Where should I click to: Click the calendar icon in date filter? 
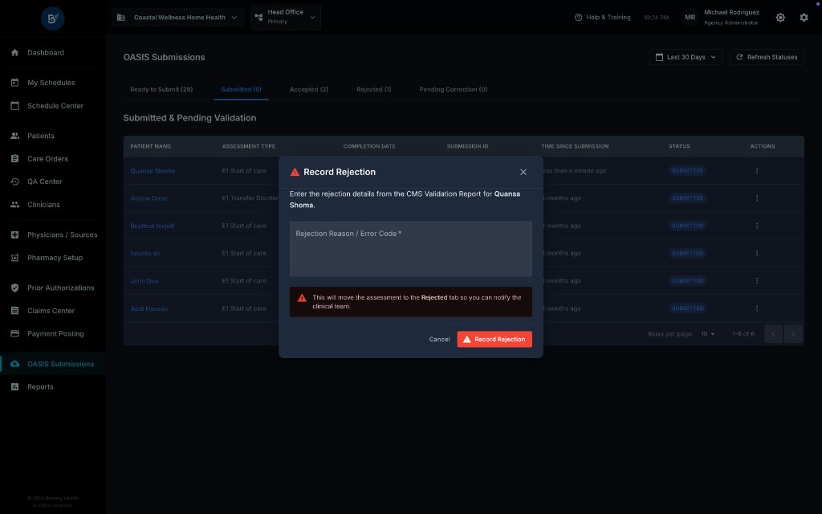point(659,57)
